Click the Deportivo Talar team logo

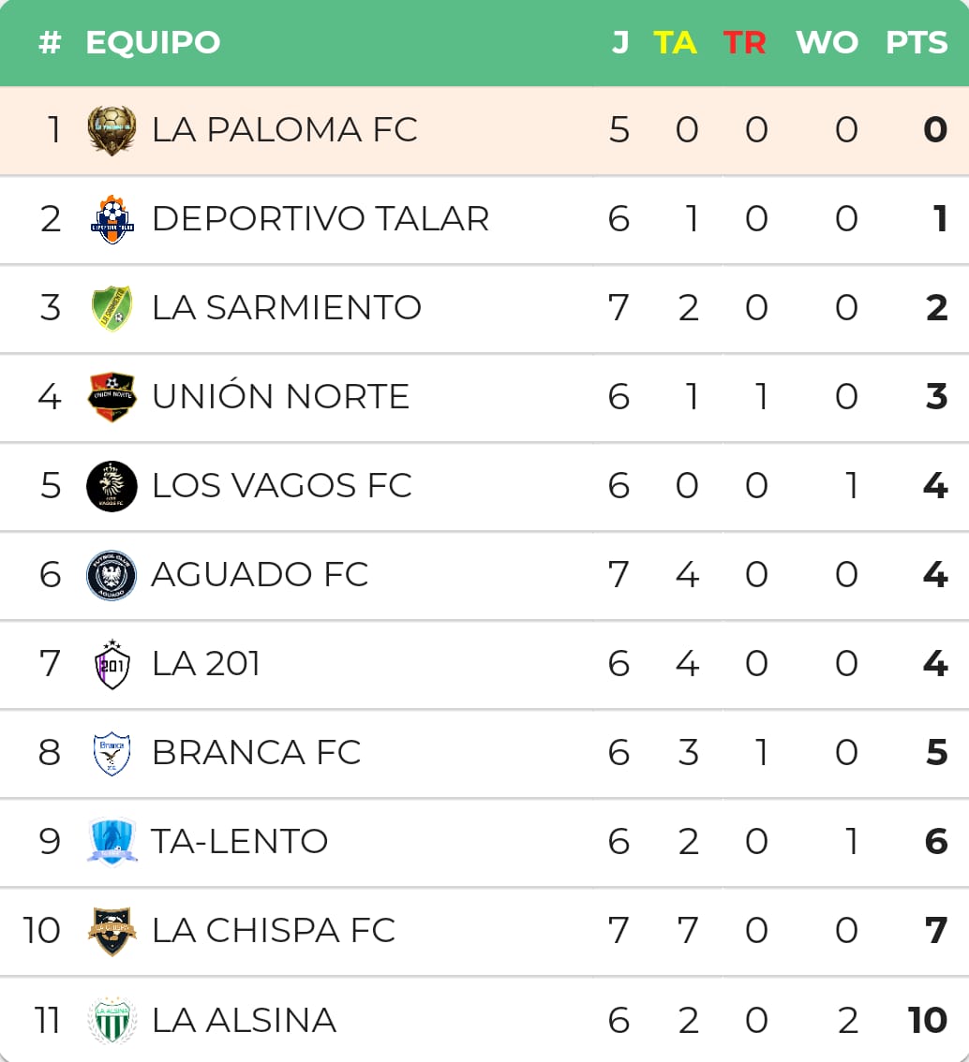click(x=112, y=219)
